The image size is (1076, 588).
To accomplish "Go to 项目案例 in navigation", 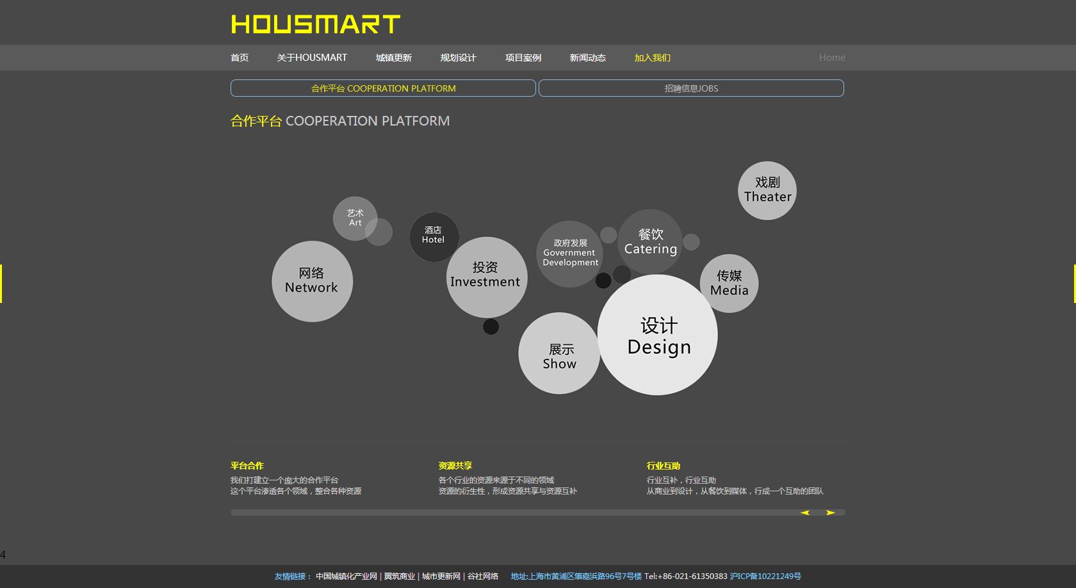I will tap(523, 58).
